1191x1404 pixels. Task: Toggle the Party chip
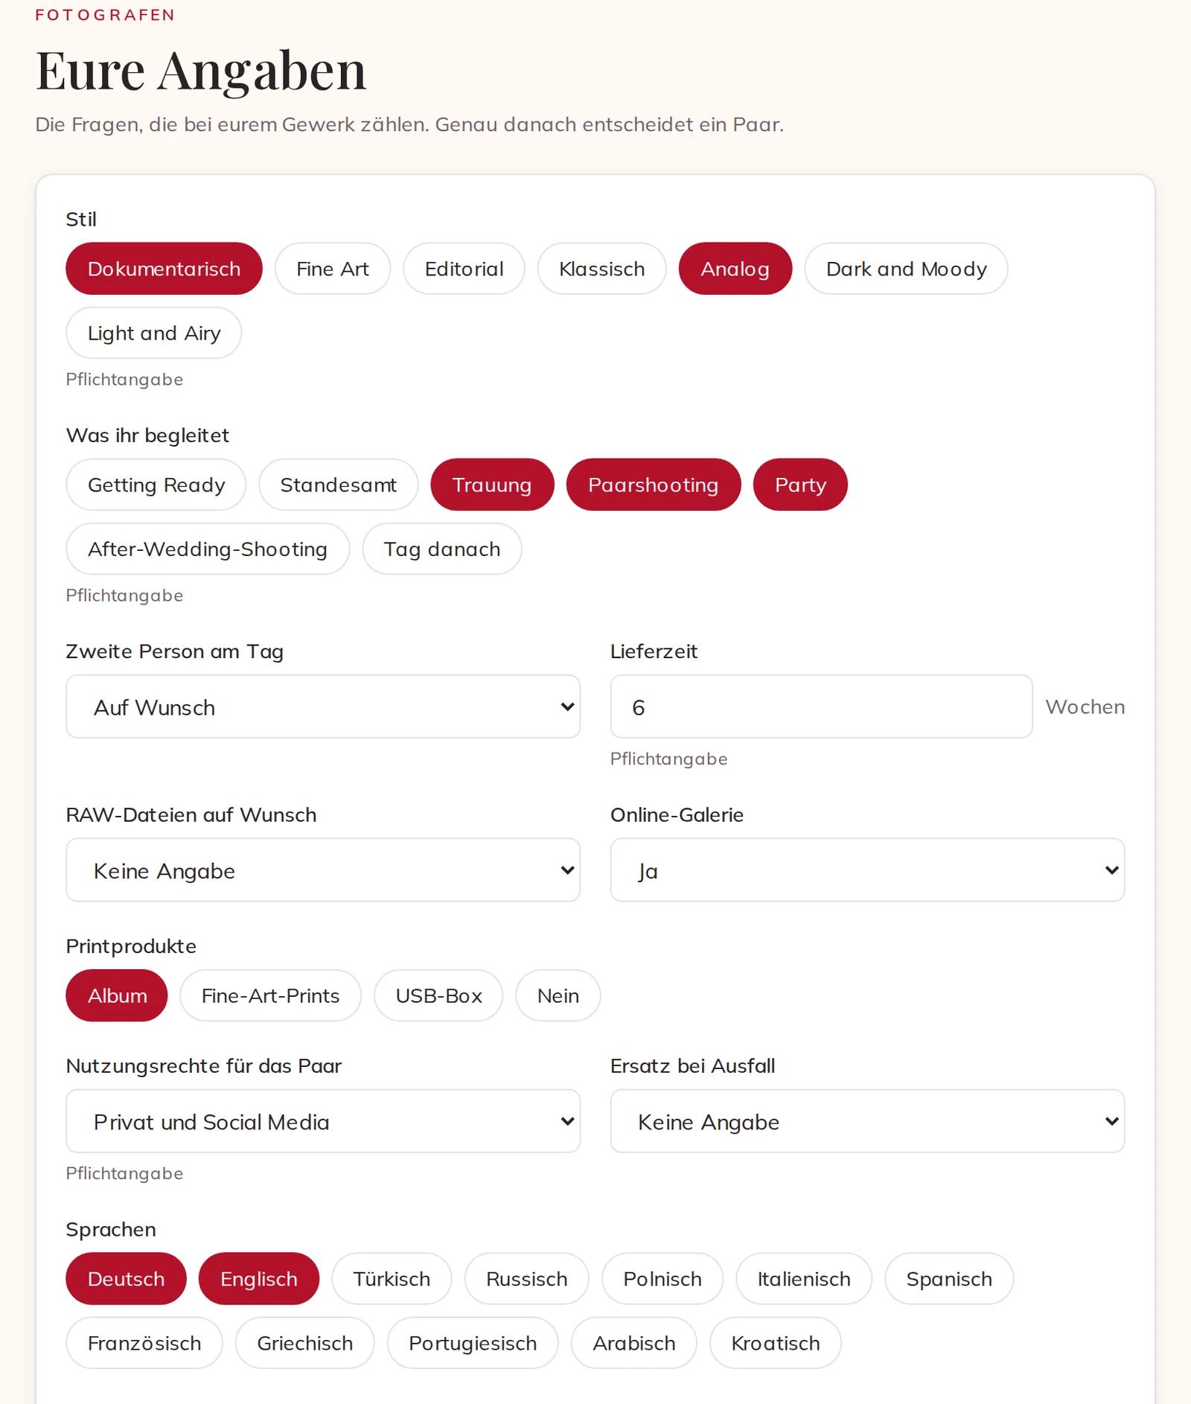800,485
